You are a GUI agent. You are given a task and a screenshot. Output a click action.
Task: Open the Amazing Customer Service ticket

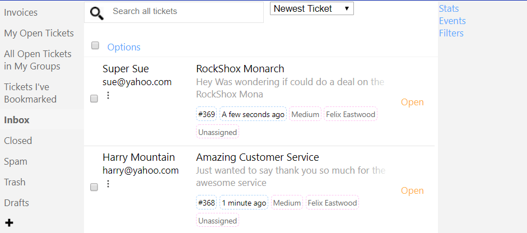(257, 157)
